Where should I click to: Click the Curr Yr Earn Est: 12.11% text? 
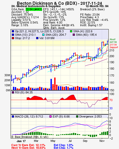tap(28, 145)
